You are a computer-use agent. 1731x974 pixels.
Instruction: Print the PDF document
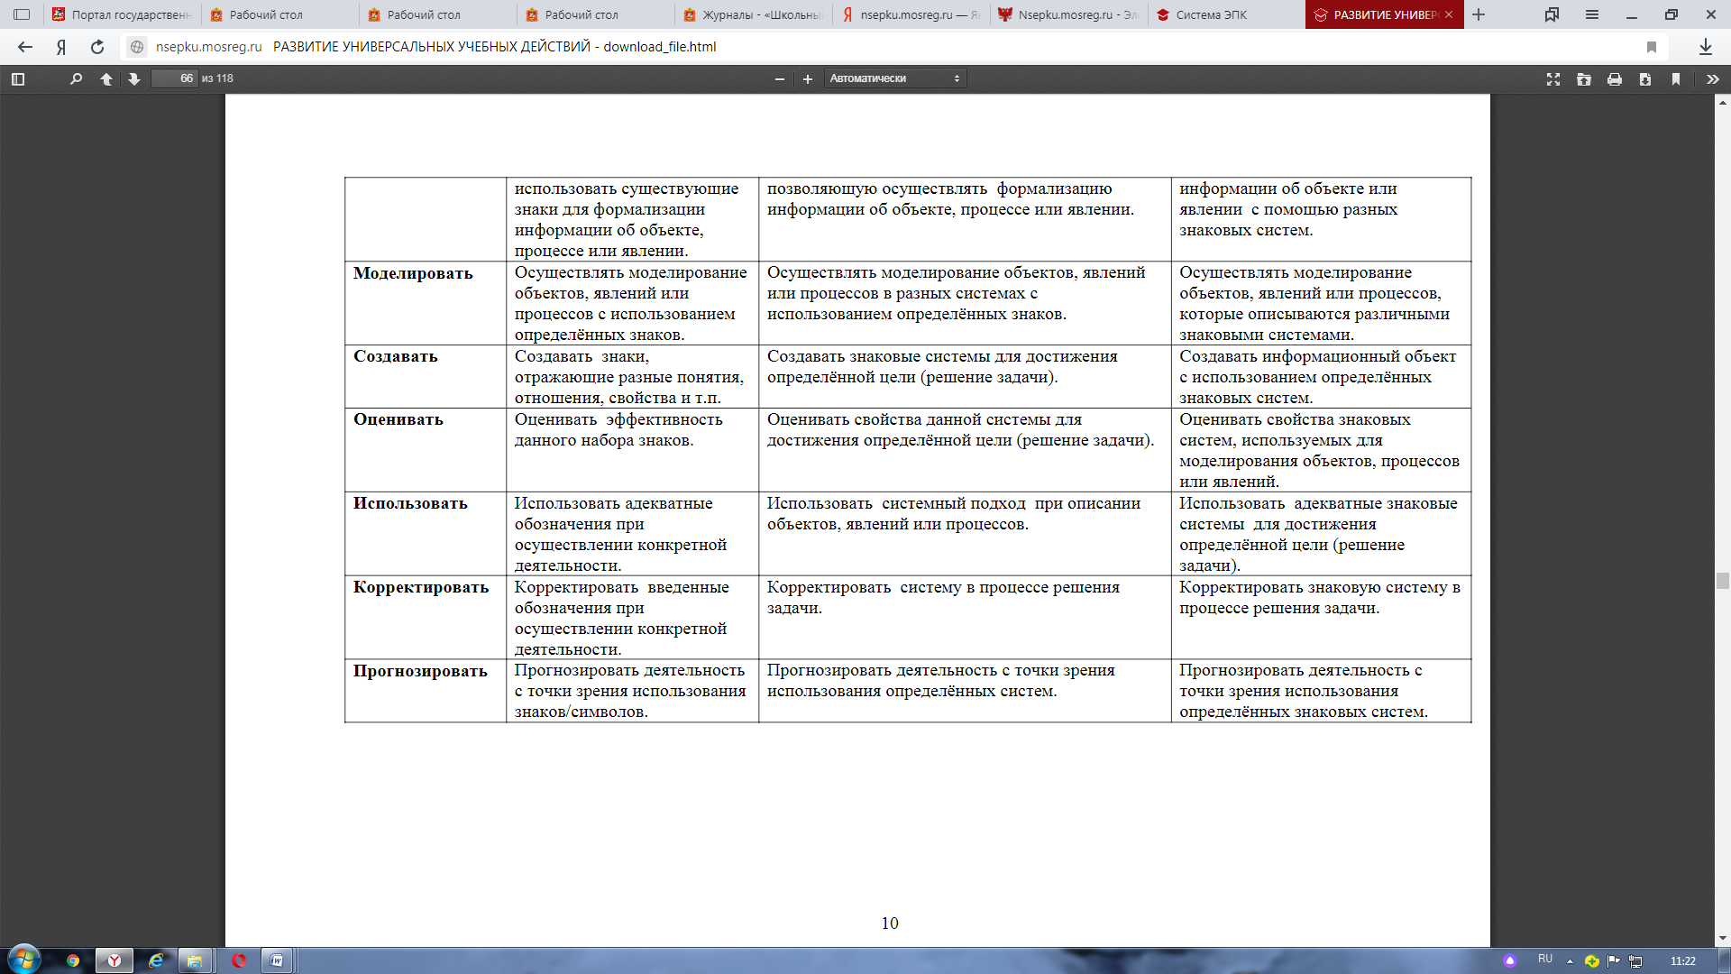[1615, 78]
